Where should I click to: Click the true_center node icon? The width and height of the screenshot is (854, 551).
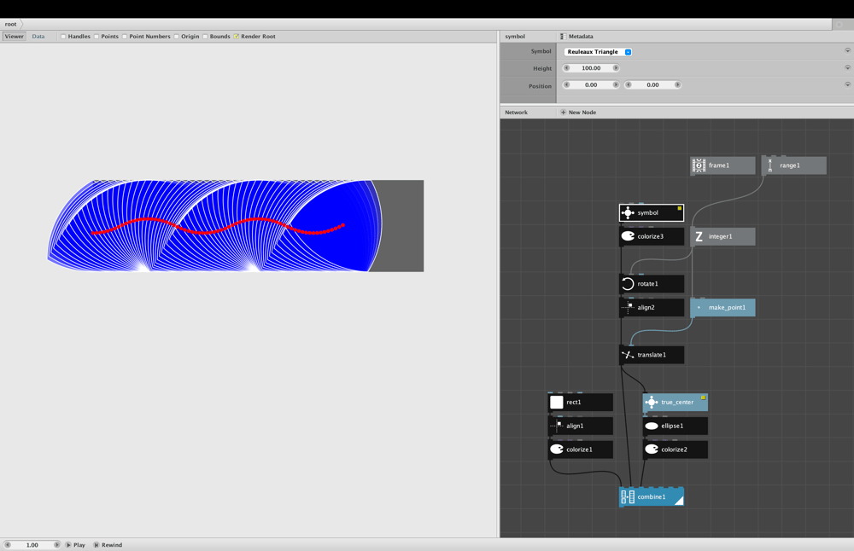click(652, 402)
